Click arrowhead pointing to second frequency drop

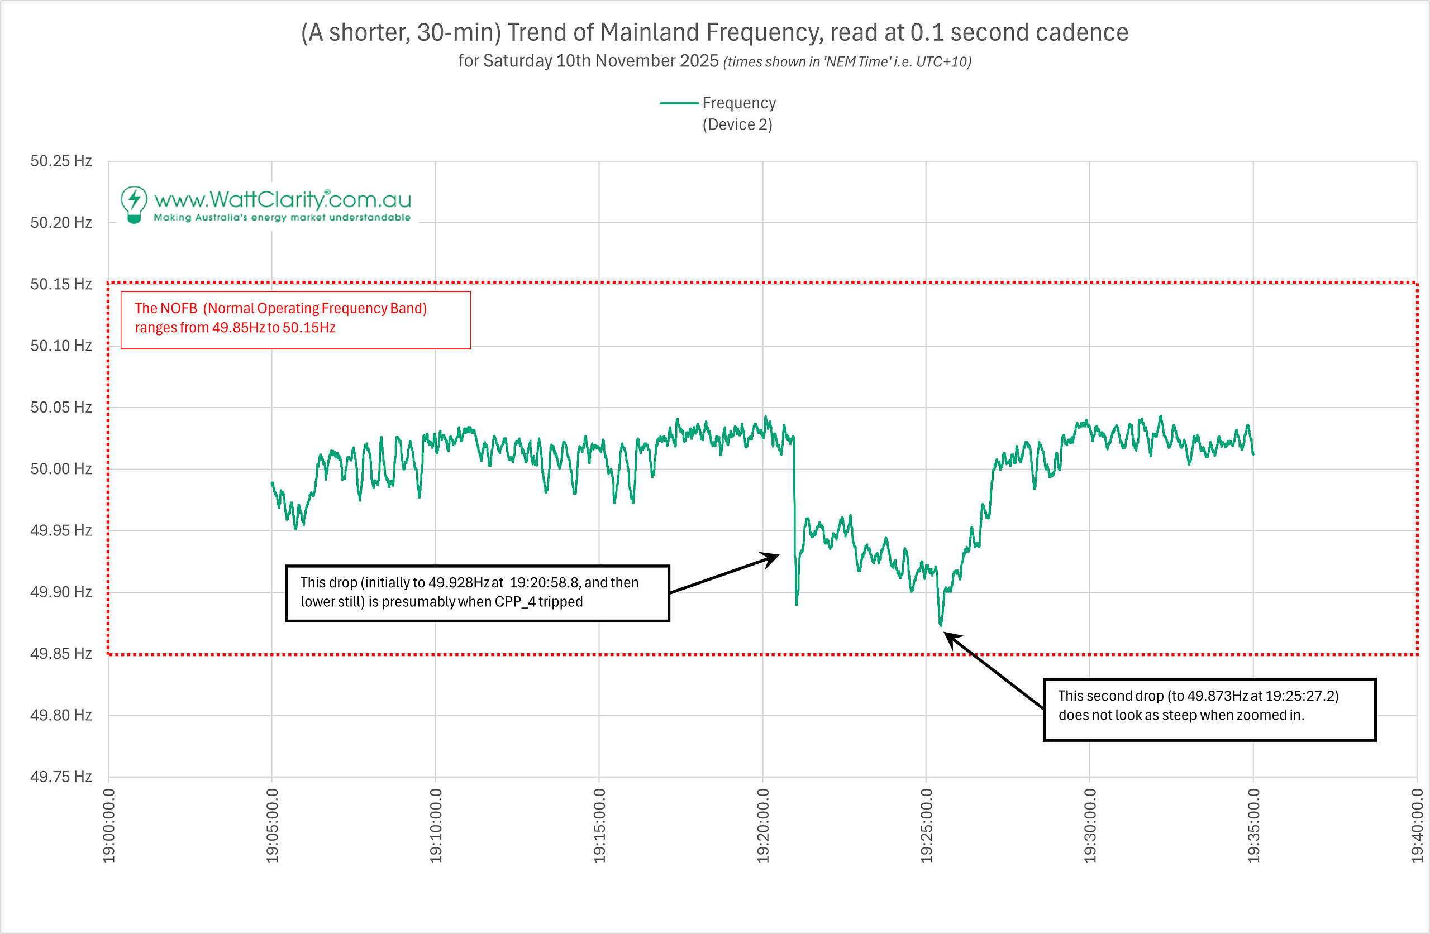click(950, 638)
